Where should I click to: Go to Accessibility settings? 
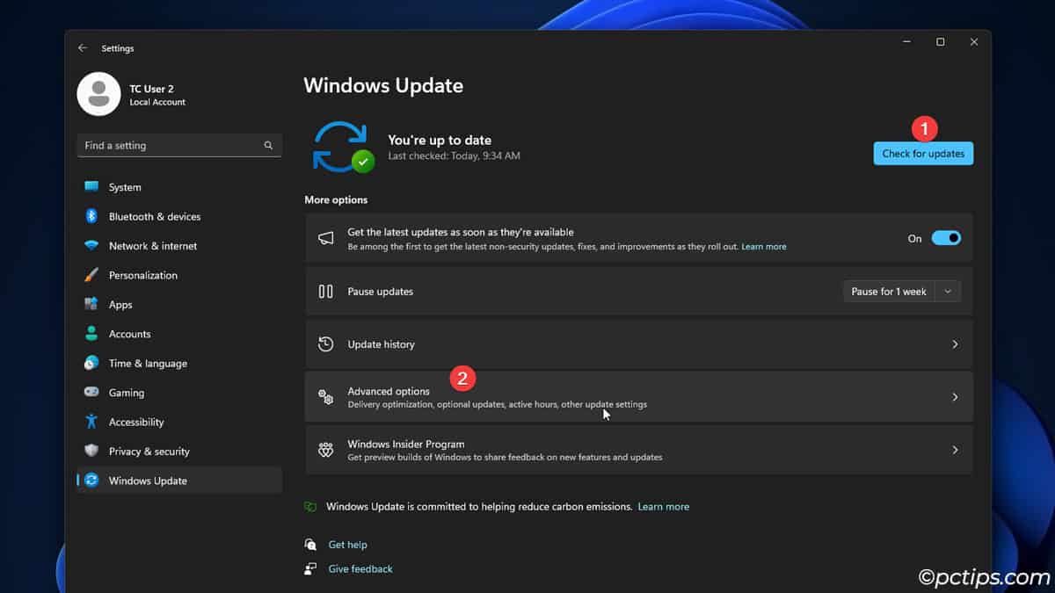179,422
